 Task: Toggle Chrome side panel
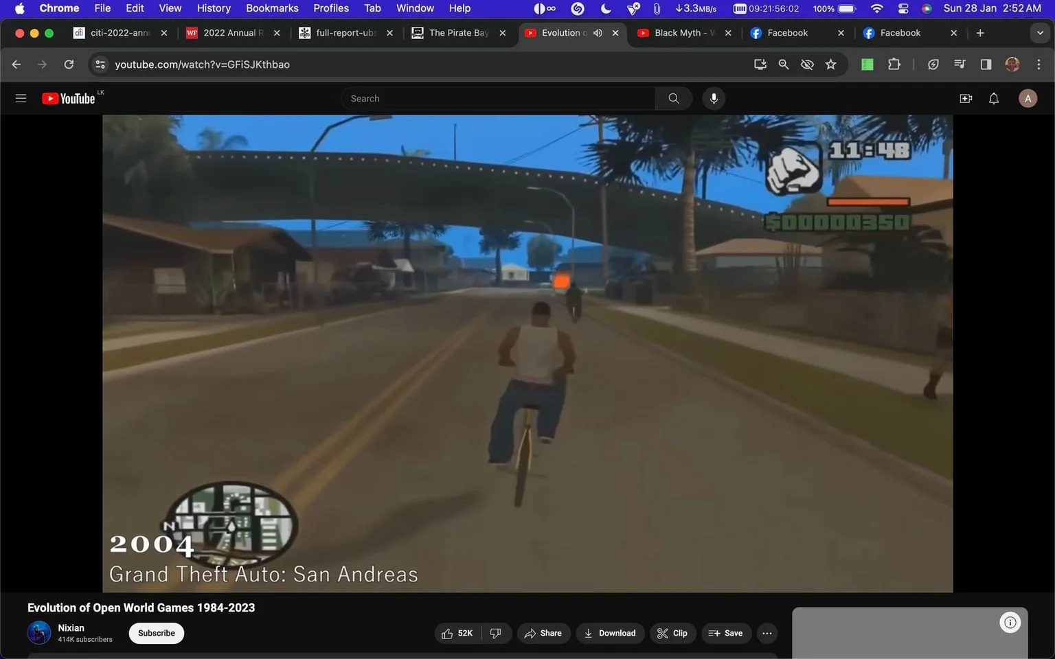tap(986, 65)
